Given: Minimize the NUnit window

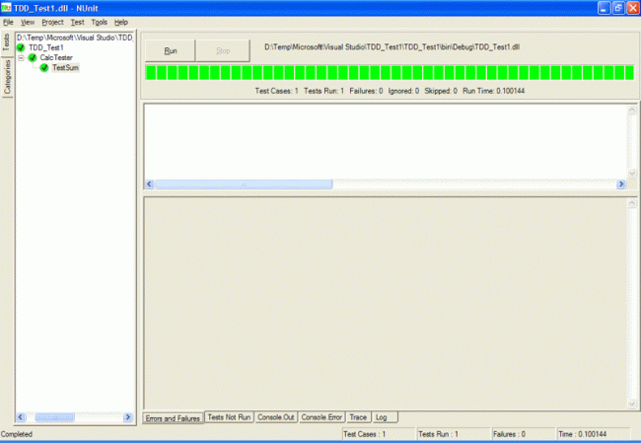Looking at the screenshot, I should tap(605, 8).
